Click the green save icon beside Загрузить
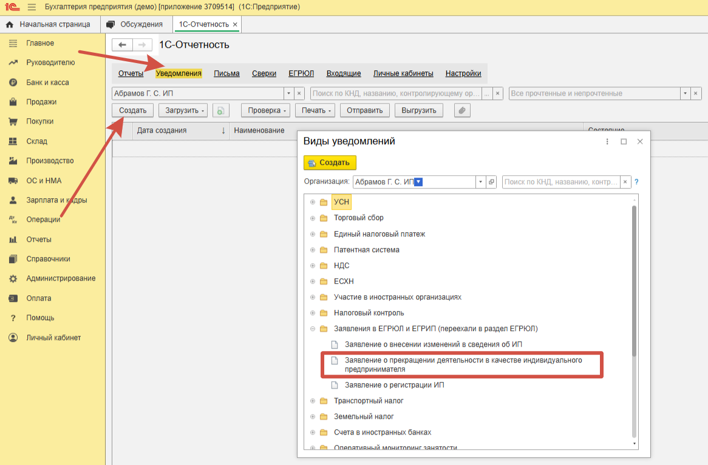 click(x=221, y=110)
